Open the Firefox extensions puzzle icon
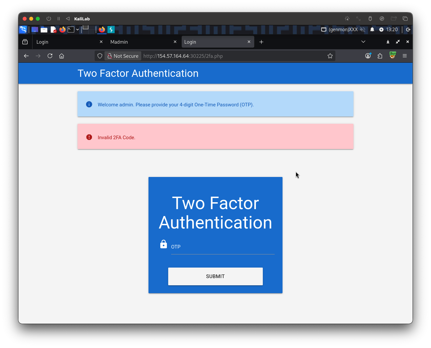 380,56
